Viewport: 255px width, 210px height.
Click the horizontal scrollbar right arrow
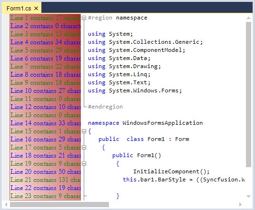tap(241, 204)
